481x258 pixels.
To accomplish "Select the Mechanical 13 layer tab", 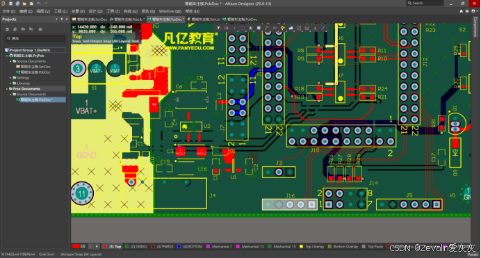I will coord(250,246).
